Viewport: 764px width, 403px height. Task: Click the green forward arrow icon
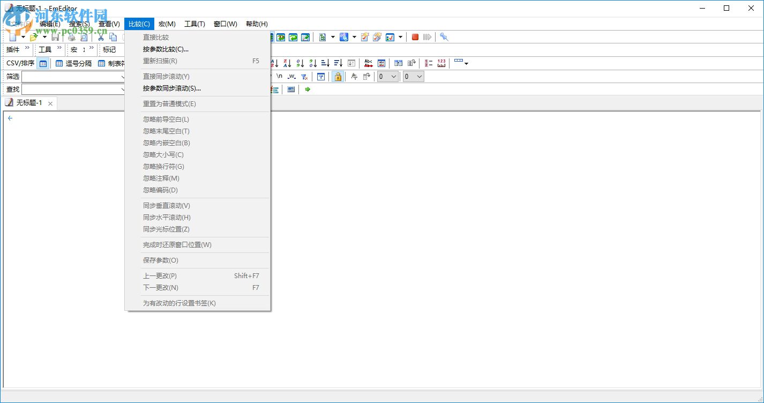307,89
